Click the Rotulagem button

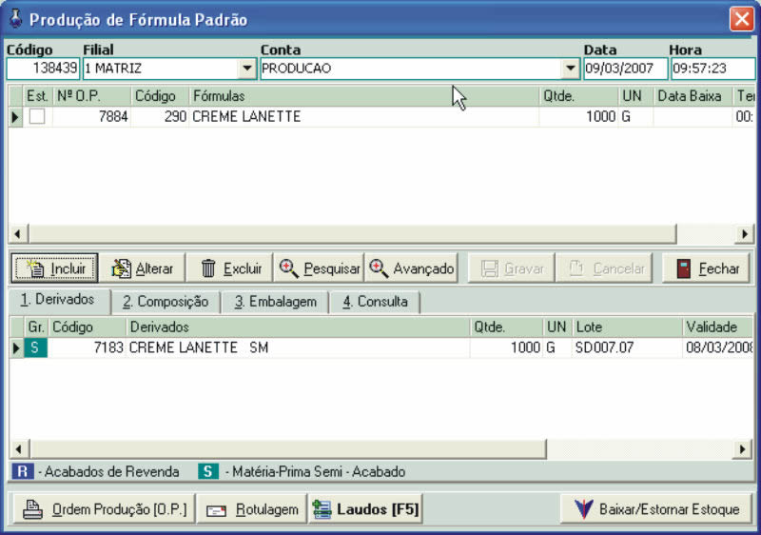(252, 509)
